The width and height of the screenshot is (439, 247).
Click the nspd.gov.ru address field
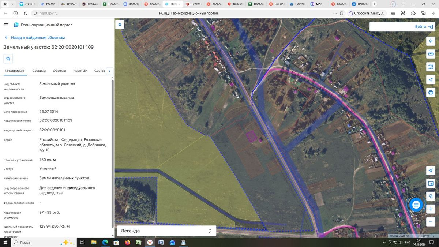click(x=48, y=13)
